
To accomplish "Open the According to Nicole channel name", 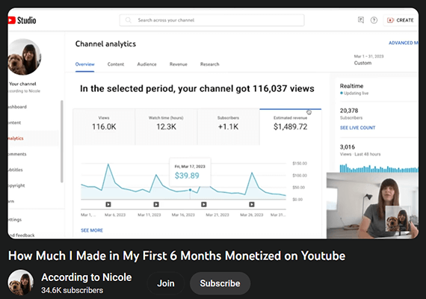I will tap(87, 277).
